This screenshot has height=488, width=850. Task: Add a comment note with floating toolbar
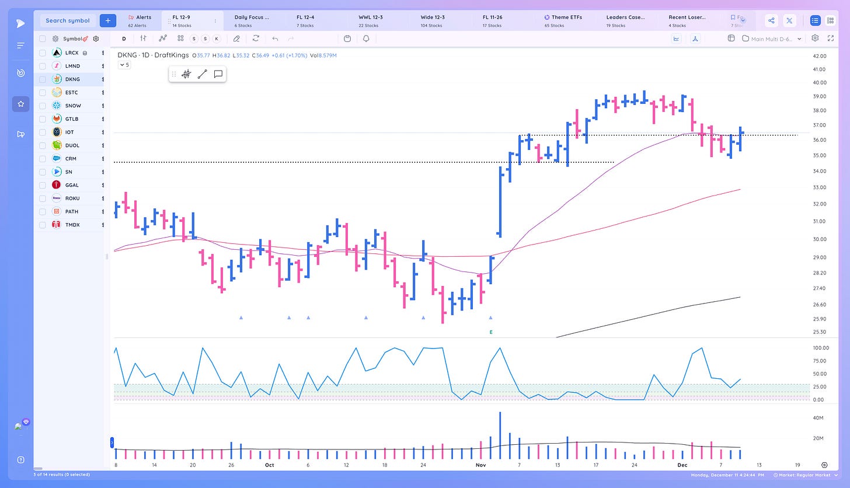(218, 74)
